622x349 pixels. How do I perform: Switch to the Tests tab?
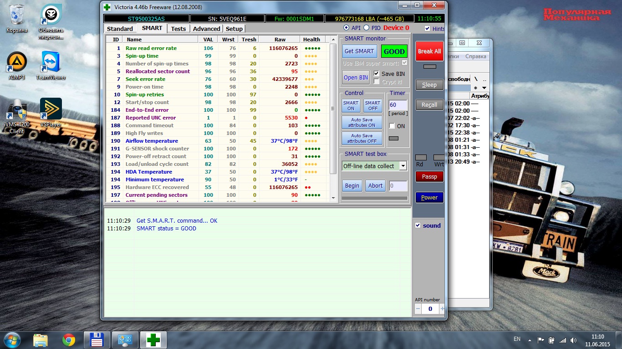click(178, 29)
